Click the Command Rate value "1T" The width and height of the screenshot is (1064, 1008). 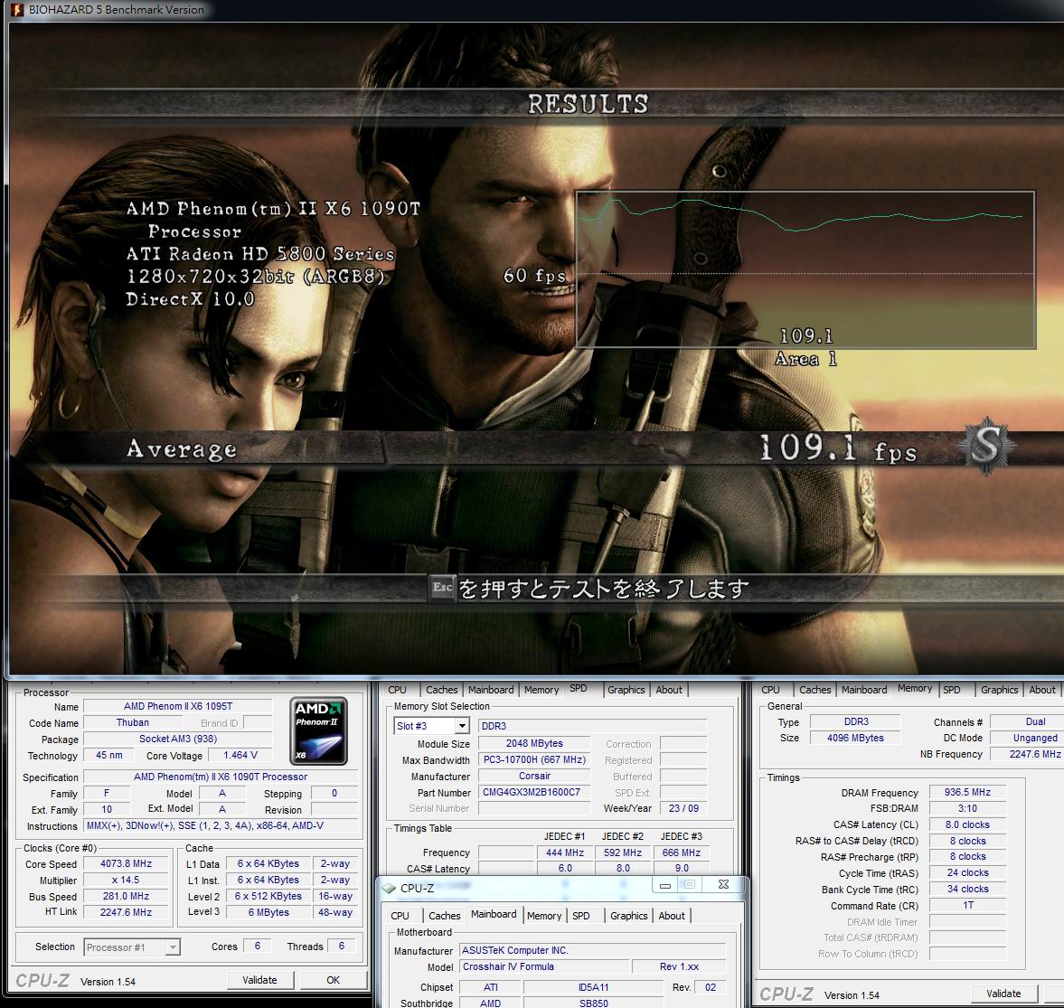click(967, 906)
